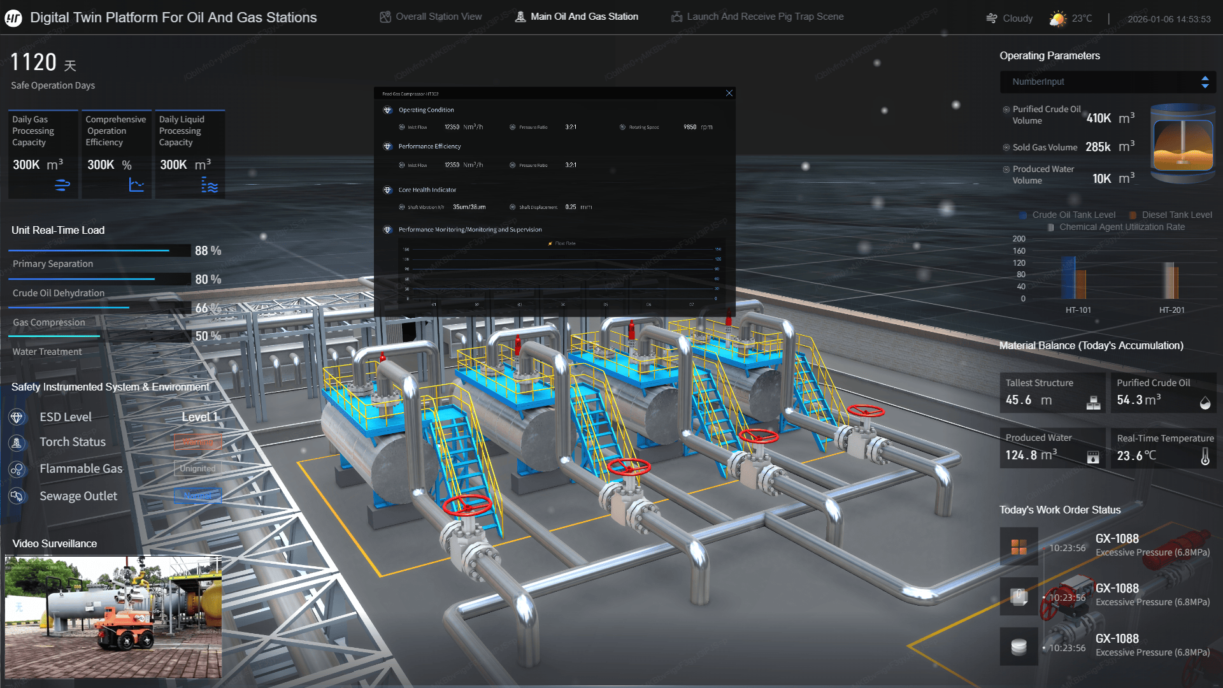This screenshot has height=688, width=1223.
Task: Open the Video Surveillance thumbnail
Action: 113,617
